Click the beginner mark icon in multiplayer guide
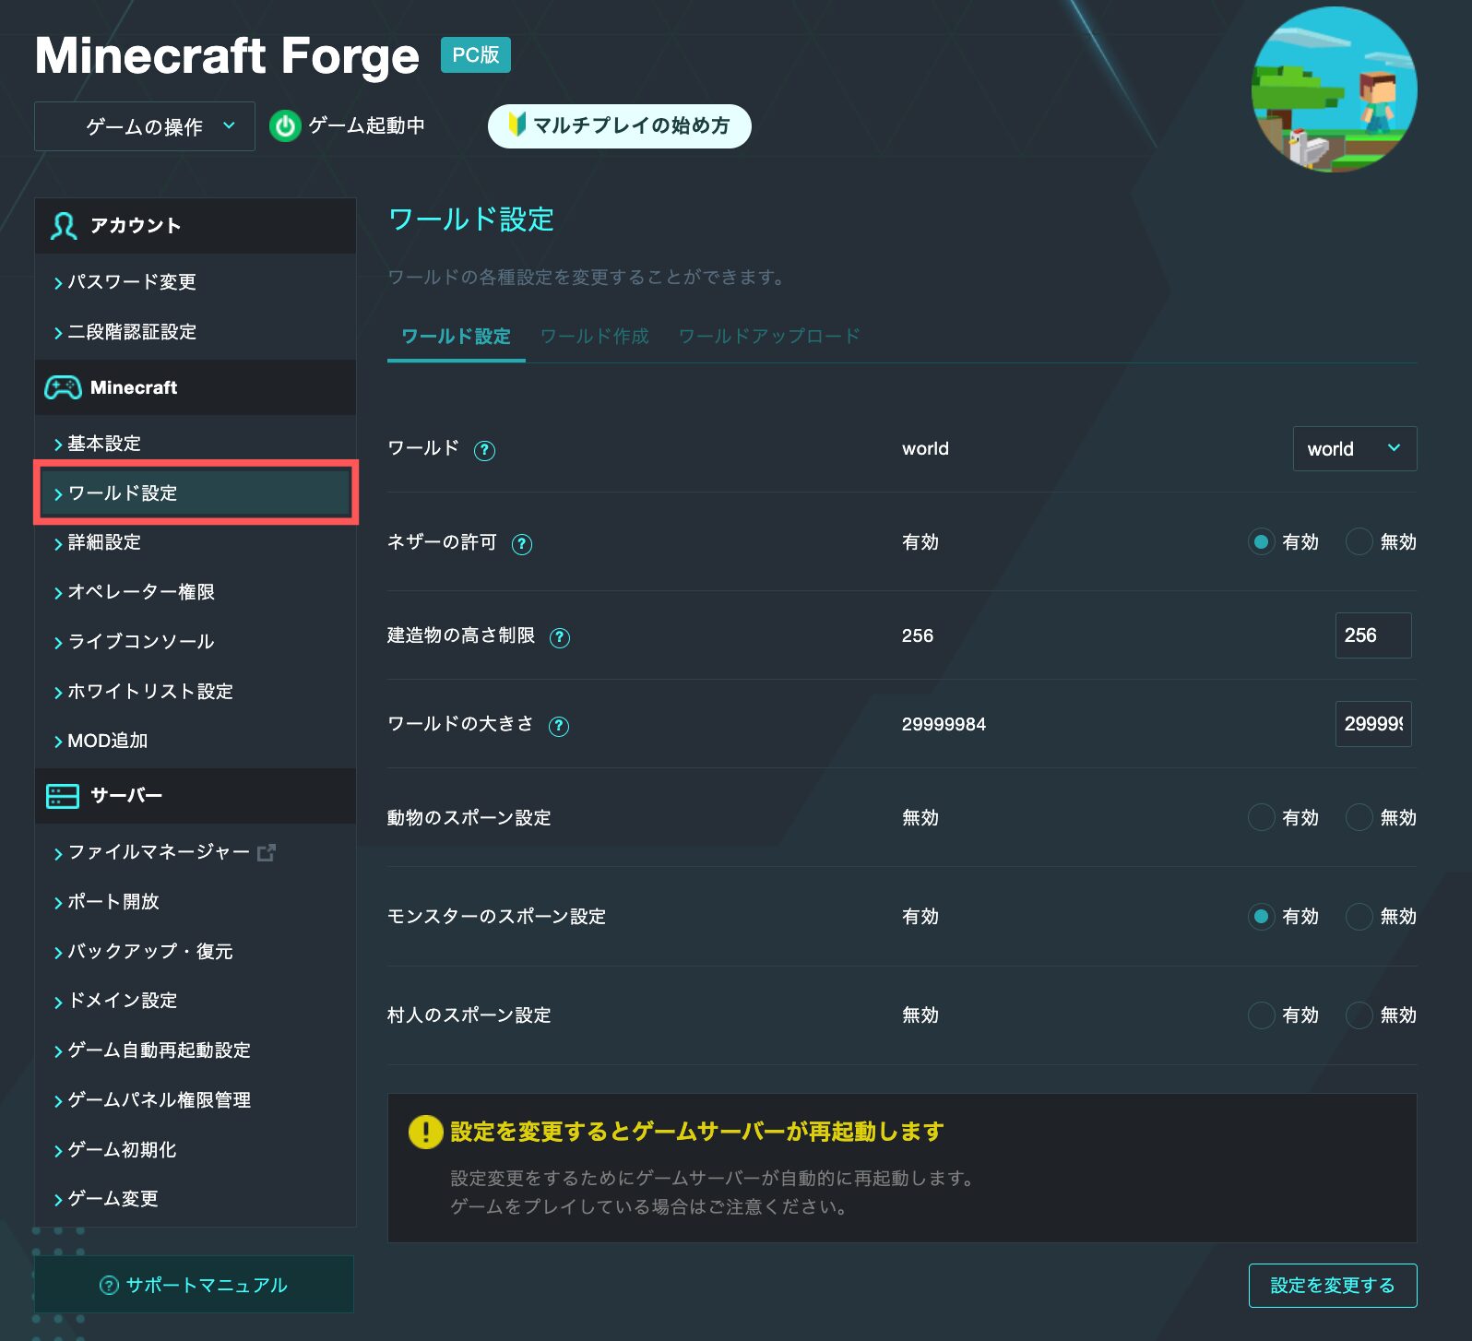This screenshot has height=1341, width=1472. (516, 125)
